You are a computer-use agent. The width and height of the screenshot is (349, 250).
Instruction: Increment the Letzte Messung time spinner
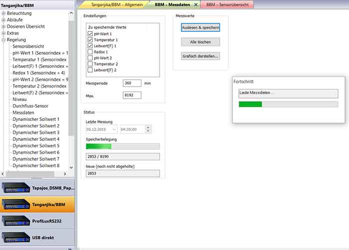click(x=148, y=127)
